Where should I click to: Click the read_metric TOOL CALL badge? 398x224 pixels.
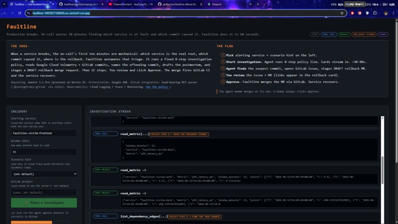105,134
